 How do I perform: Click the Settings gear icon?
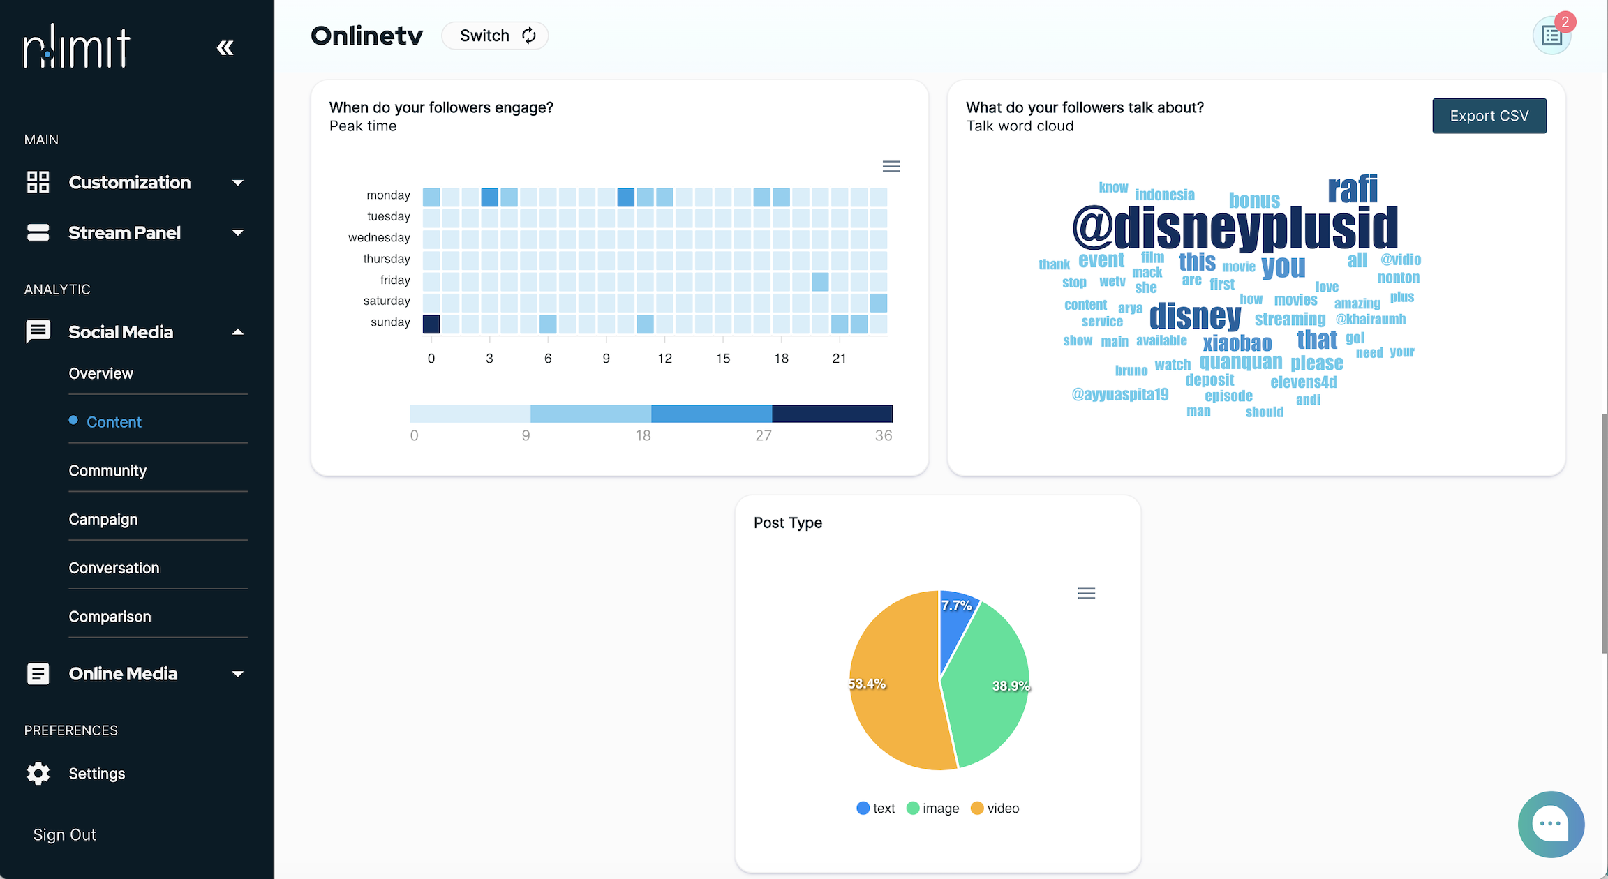(38, 774)
